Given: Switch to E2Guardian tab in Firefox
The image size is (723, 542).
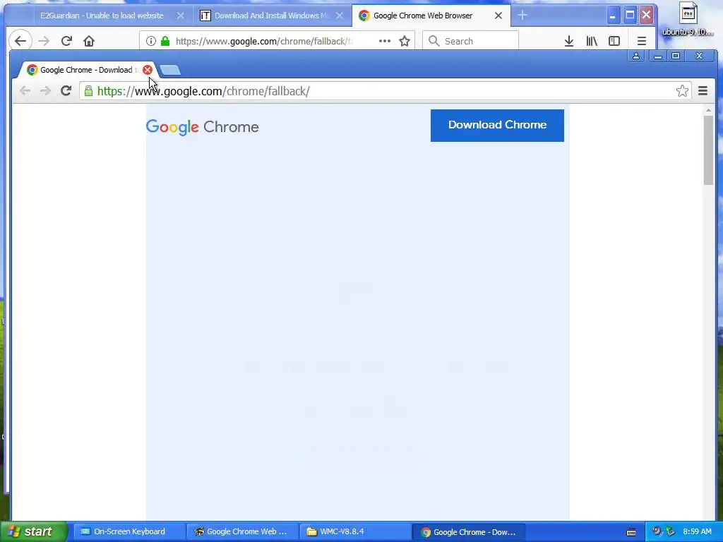Looking at the screenshot, I should pos(102,16).
